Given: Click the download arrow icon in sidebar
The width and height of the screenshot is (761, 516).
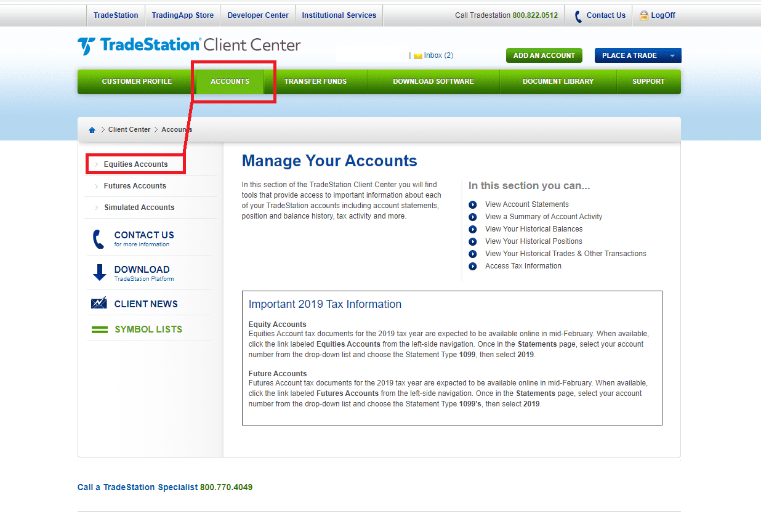Looking at the screenshot, I should (99, 273).
